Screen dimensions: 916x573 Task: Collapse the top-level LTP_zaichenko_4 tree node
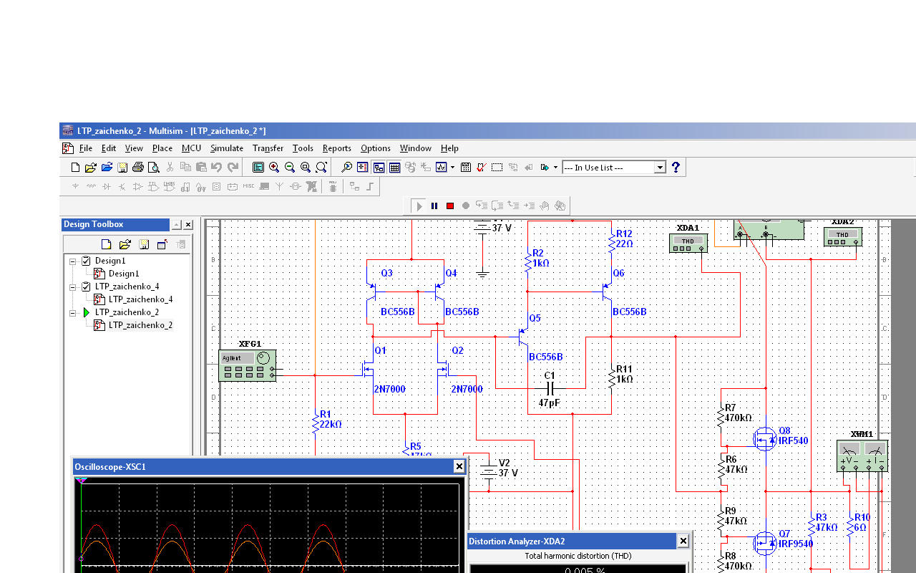pos(72,287)
